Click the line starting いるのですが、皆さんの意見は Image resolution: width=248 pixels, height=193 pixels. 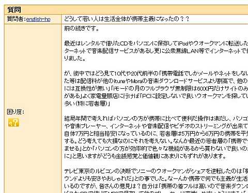pos(156,186)
